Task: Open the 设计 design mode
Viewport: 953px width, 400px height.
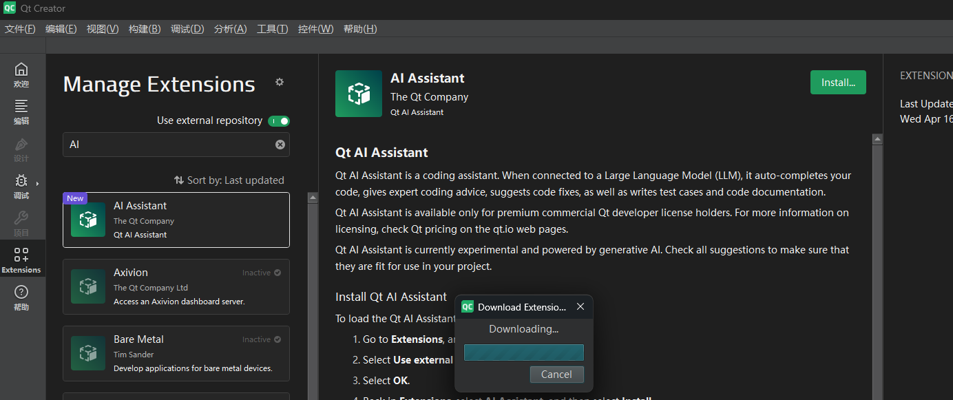Action: 21,150
